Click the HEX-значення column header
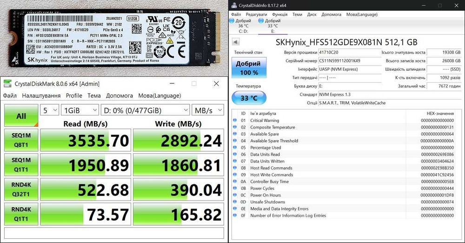 (440, 114)
